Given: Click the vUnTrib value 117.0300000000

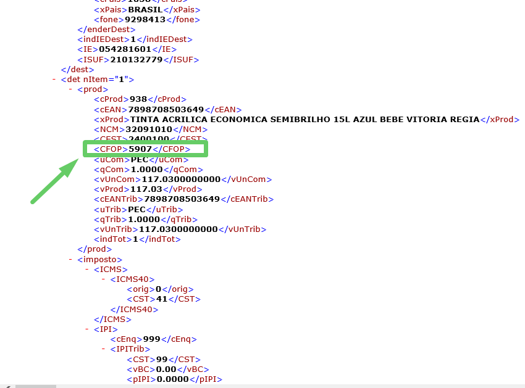Looking at the screenshot, I should point(178,229).
